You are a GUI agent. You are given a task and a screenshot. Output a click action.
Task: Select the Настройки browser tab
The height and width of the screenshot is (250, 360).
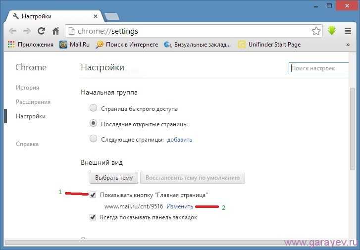(x=54, y=16)
